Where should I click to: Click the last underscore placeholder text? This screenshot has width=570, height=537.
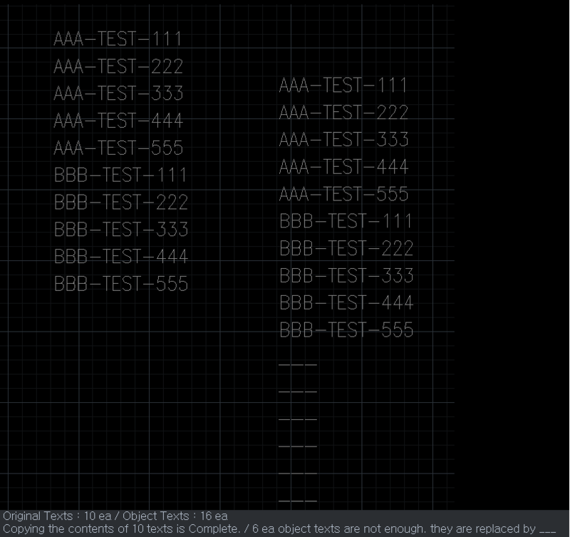click(299, 501)
